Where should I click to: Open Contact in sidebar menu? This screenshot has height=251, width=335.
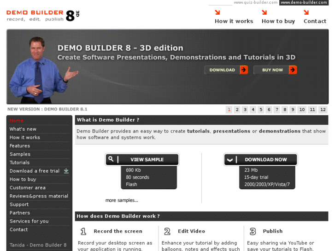pos(18,229)
